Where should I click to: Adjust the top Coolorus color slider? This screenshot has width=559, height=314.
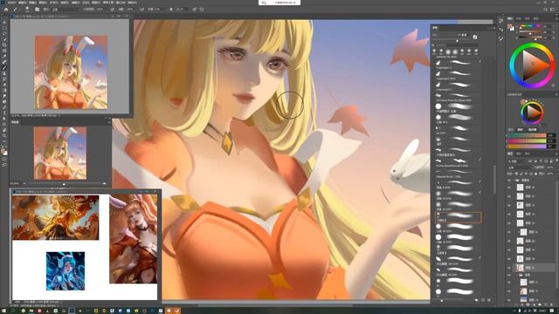527,136
